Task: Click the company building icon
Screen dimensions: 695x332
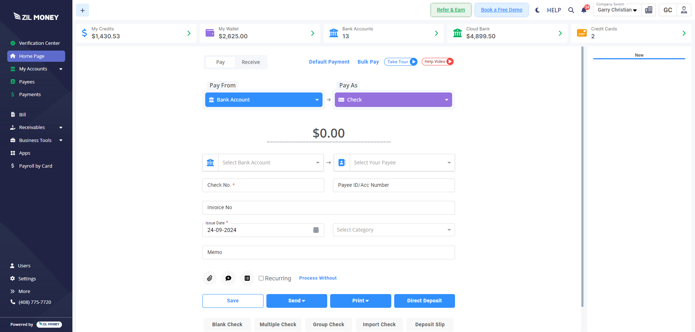Action: tap(649, 10)
